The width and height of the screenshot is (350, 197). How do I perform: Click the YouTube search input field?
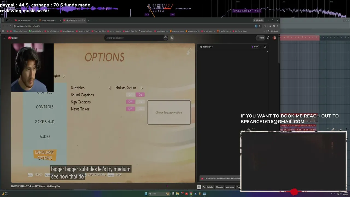coord(134,38)
